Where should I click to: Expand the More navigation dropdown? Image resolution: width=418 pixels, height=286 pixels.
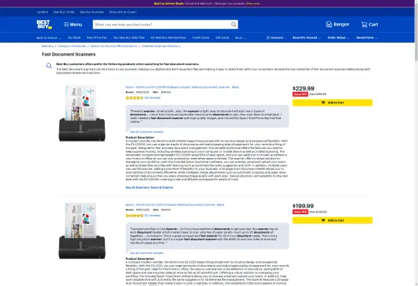pyautogui.click(x=240, y=37)
